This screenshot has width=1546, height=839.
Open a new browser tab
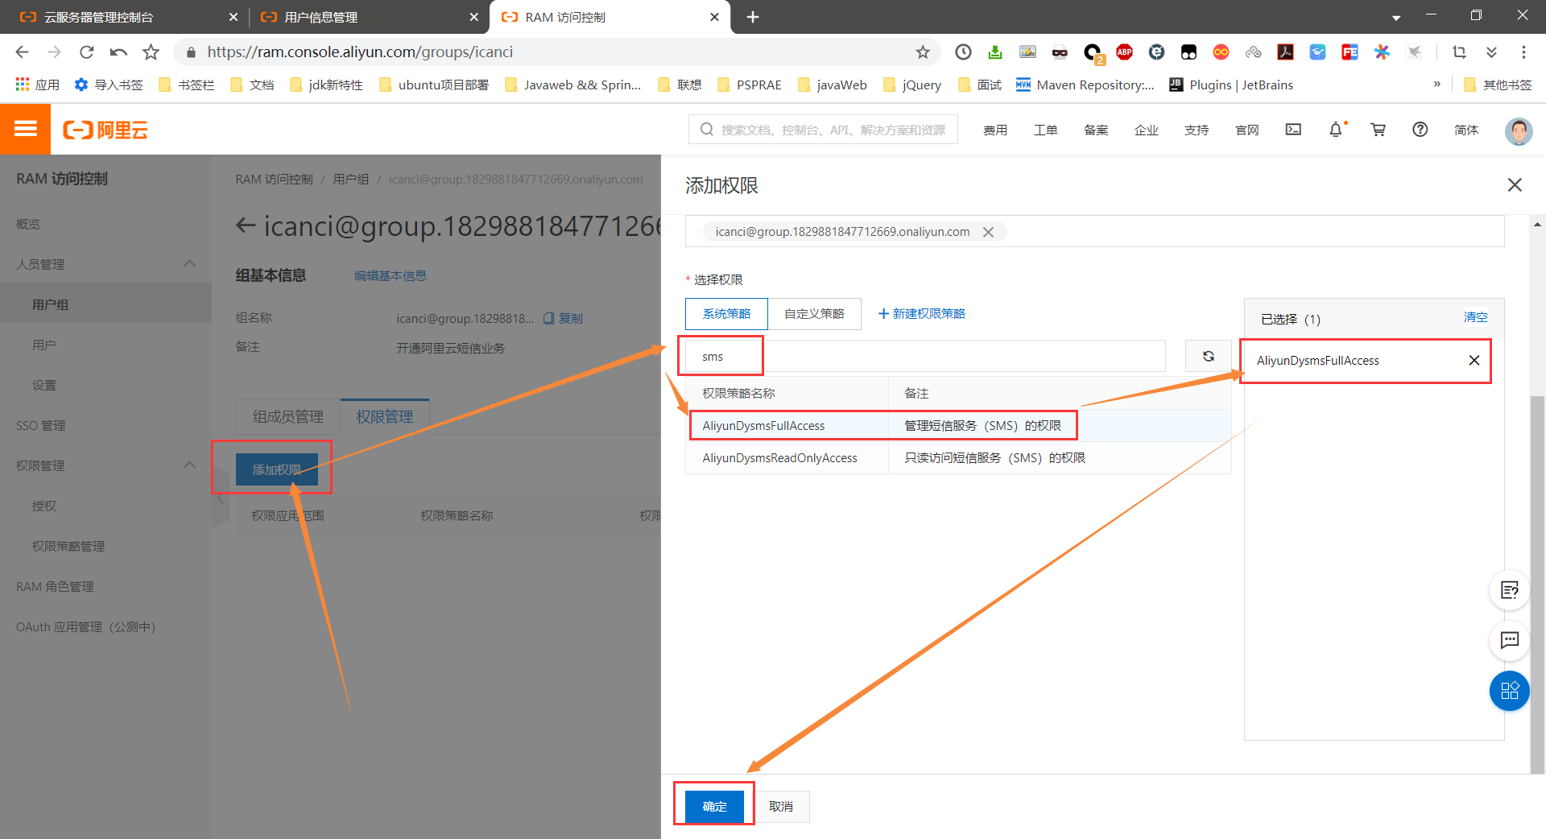[753, 17]
